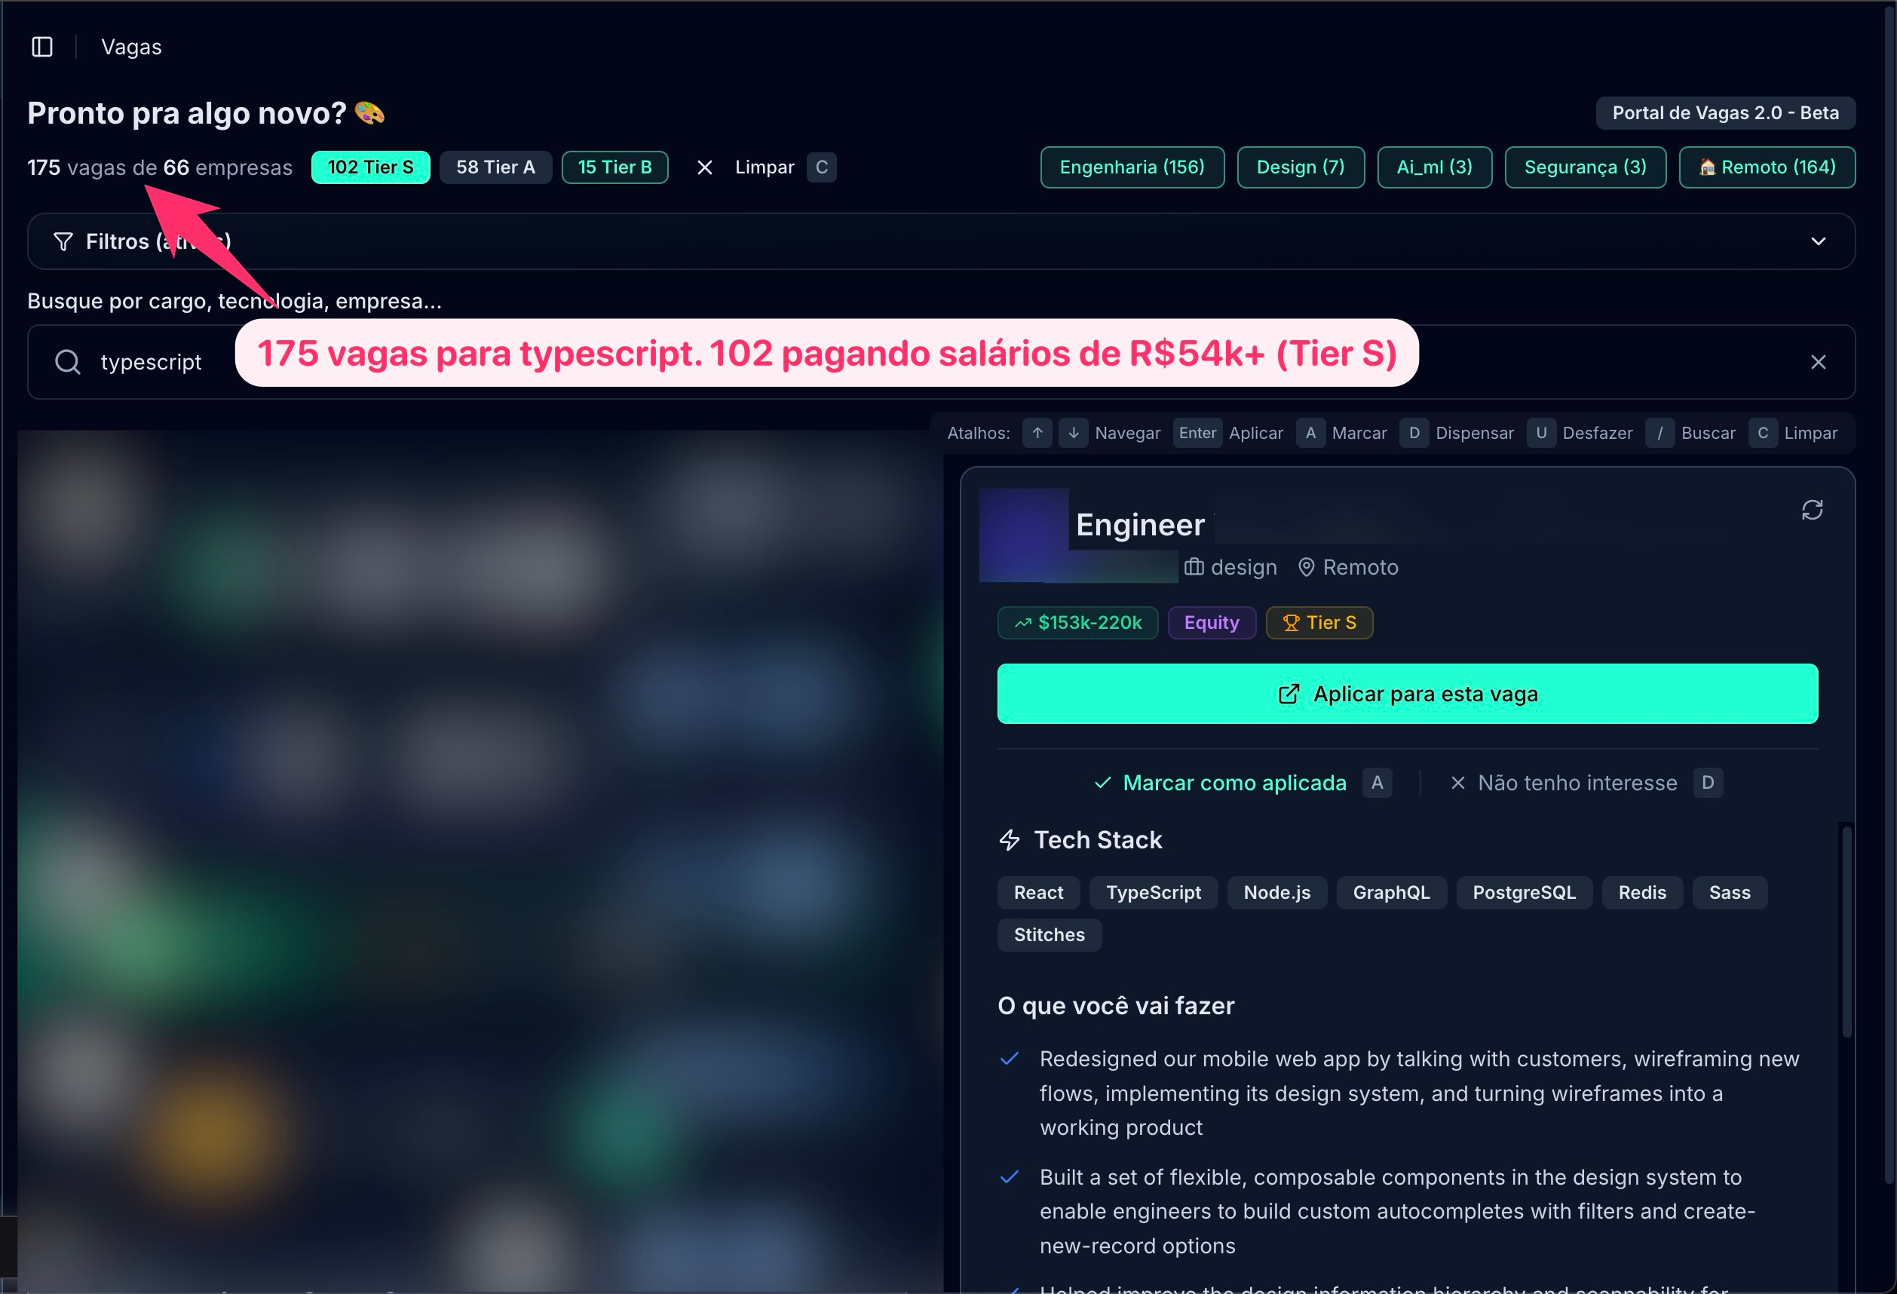Click the search magnifier icon
1897x1294 pixels.
(68, 362)
